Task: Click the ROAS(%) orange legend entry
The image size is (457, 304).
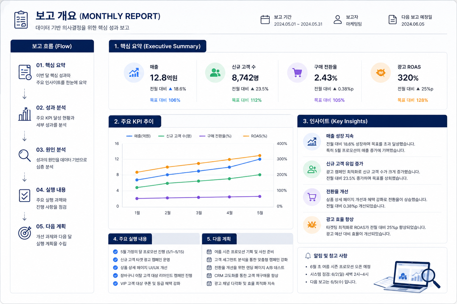Action: click(x=255, y=136)
